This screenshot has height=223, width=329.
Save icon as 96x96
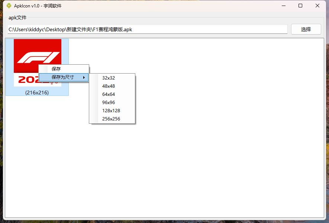(x=112, y=102)
